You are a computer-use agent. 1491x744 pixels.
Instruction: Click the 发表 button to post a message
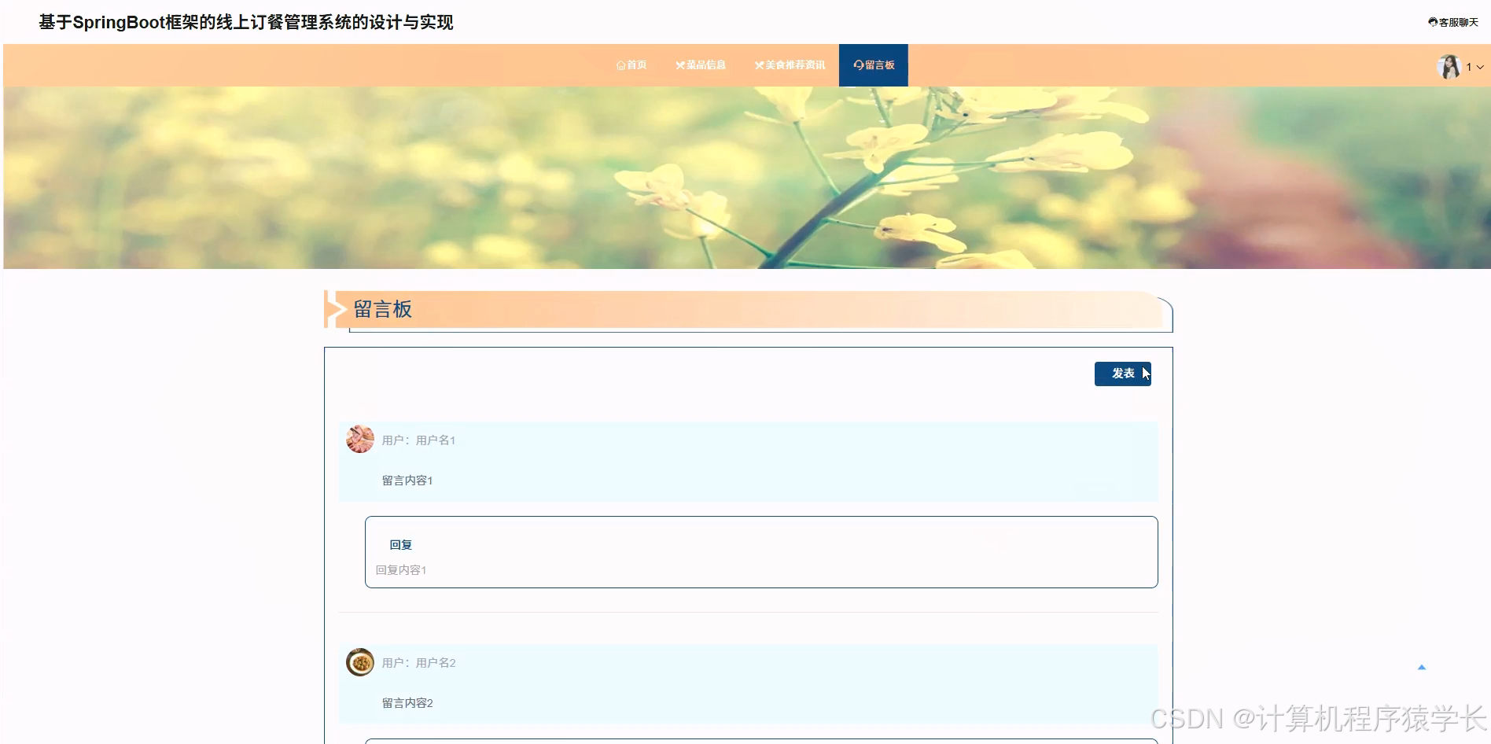click(x=1121, y=374)
